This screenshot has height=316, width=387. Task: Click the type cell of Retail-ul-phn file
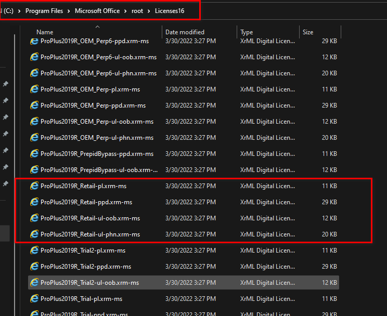[267, 234]
